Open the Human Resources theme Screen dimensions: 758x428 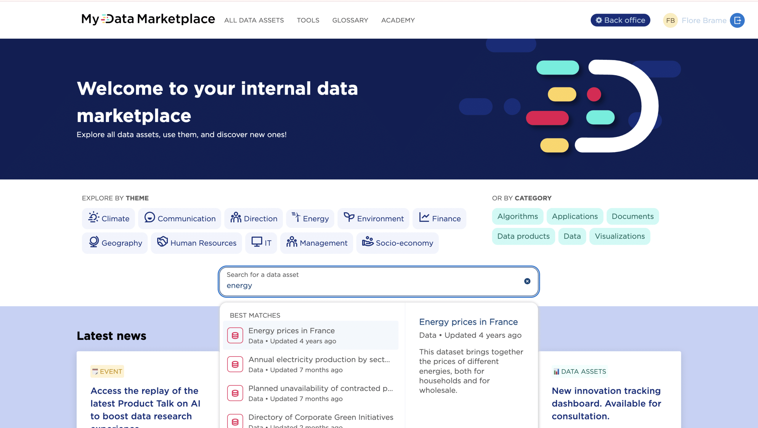tap(196, 243)
